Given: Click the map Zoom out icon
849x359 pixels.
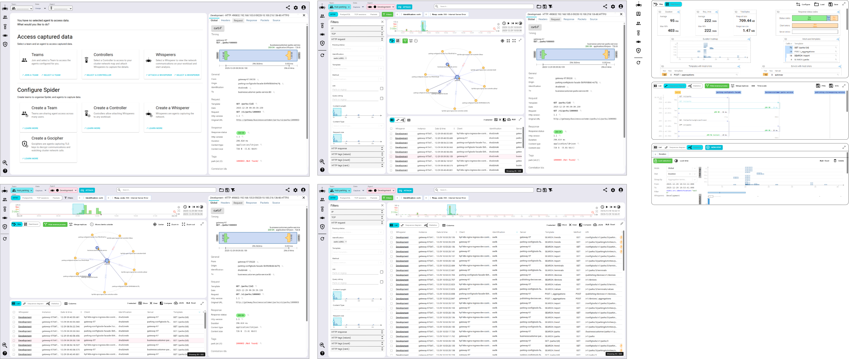Looking at the screenshot, I should coord(184,224).
